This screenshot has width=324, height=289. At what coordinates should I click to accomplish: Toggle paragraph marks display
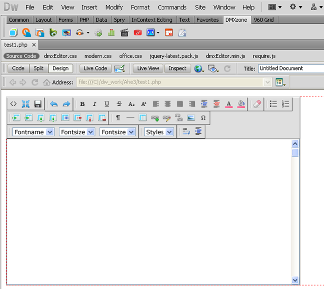pyautogui.click(x=118, y=118)
